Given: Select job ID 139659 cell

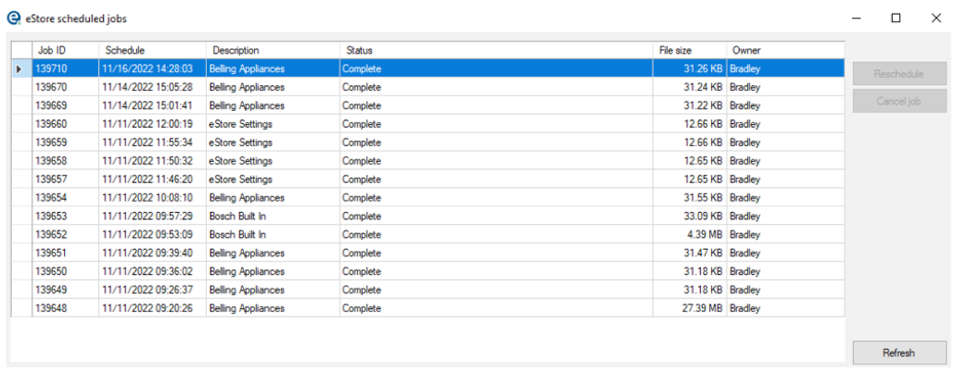Looking at the screenshot, I should [x=65, y=142].
